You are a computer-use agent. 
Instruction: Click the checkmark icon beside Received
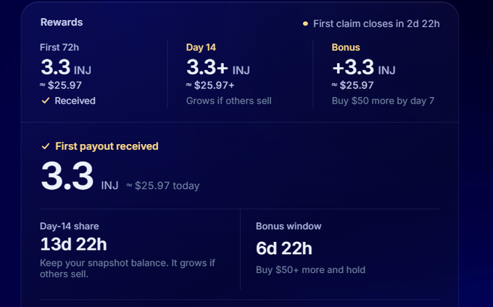pyautogui.click(x=46, y=101)
